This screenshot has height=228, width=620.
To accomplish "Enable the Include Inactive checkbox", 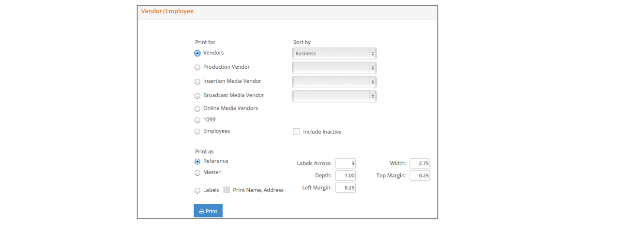I will tap(296, 132).
